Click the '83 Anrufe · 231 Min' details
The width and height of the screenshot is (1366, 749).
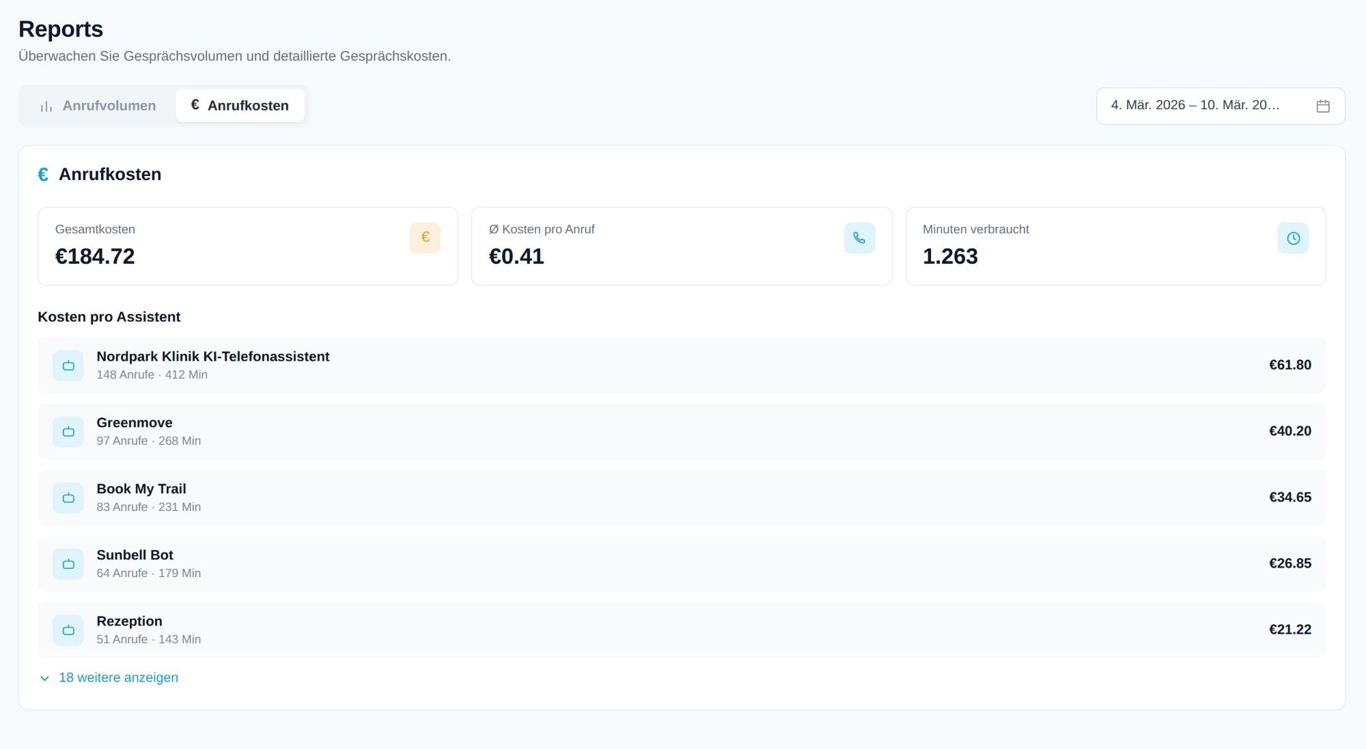[x=149, y=508]
